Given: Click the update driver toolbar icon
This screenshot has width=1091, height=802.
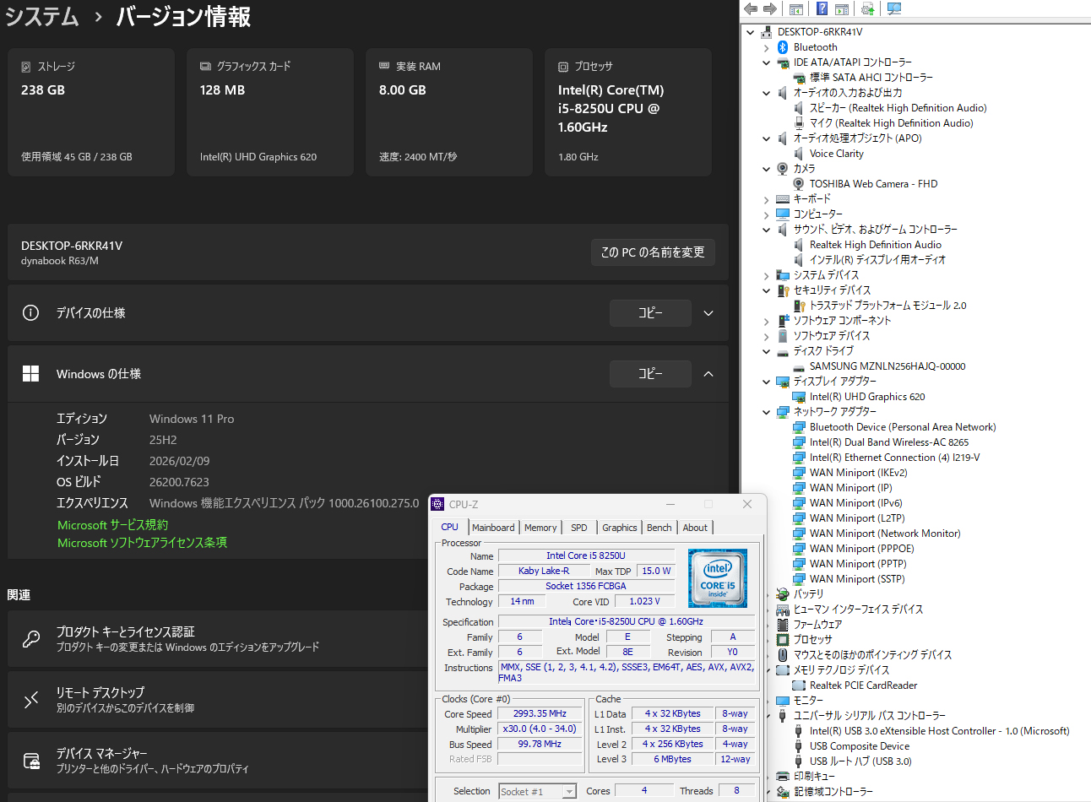Looking at the screenshot, I should coord(867,8).
